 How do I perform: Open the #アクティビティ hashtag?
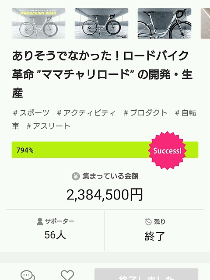(x=86, y=113)
